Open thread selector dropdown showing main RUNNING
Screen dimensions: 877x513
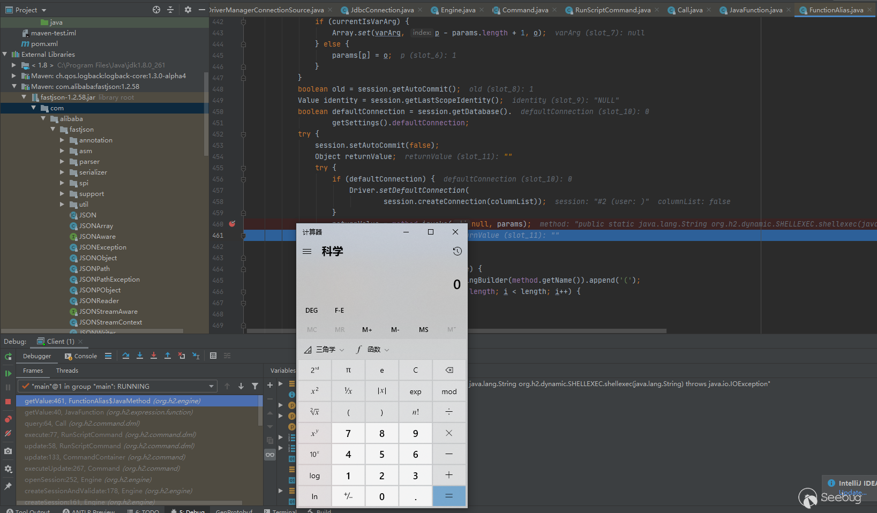pyautogui.click(x=118, y=386)
